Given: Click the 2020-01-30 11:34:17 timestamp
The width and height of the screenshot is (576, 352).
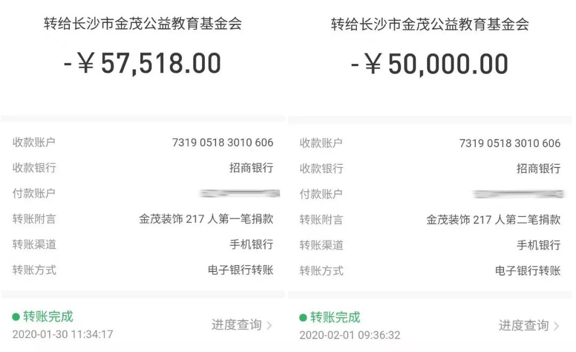Looking at the screenshot, I should click(x=63, y=334).
